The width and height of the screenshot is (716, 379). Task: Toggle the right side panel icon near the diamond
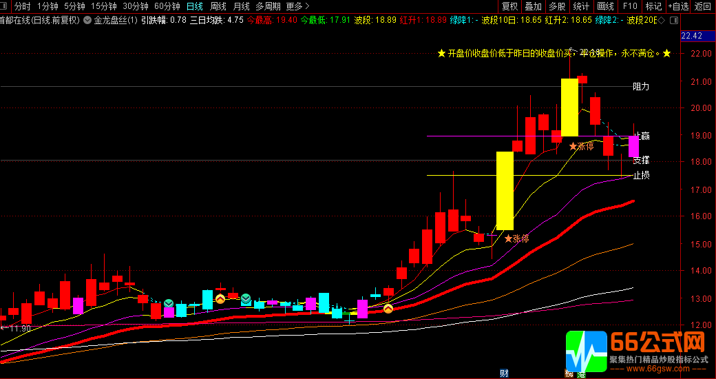coord(673,20)
